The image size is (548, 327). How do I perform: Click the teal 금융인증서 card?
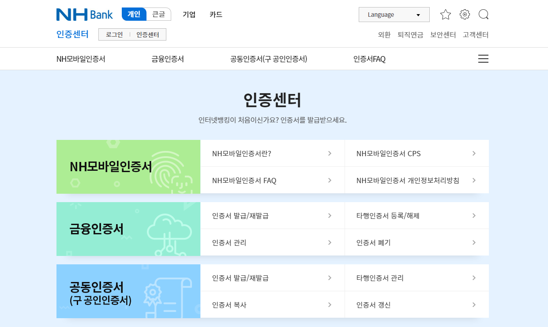point(128,229)
